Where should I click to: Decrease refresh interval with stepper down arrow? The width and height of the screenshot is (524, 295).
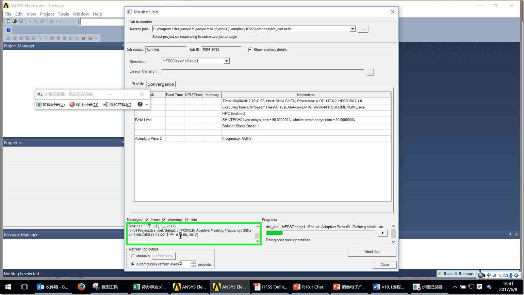[x=193, y=265]
